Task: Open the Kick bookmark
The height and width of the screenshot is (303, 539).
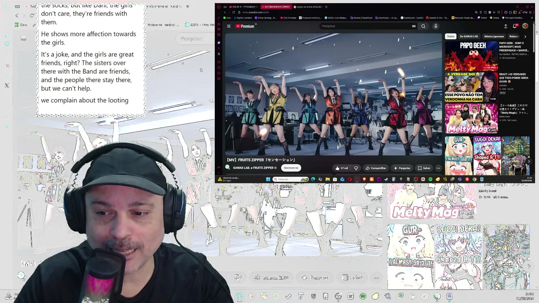Action: tap(228, 18)
